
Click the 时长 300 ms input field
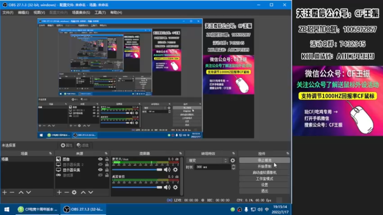213,167
